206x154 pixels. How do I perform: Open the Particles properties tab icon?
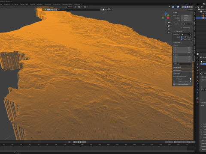click(x=197, y=87)
